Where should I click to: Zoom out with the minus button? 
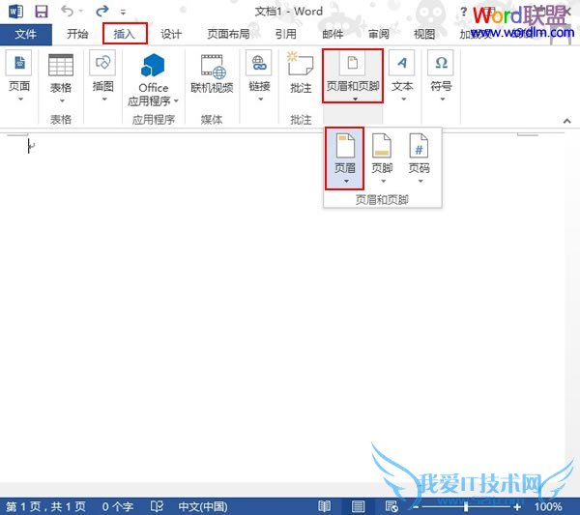click(x=416, y=507)
